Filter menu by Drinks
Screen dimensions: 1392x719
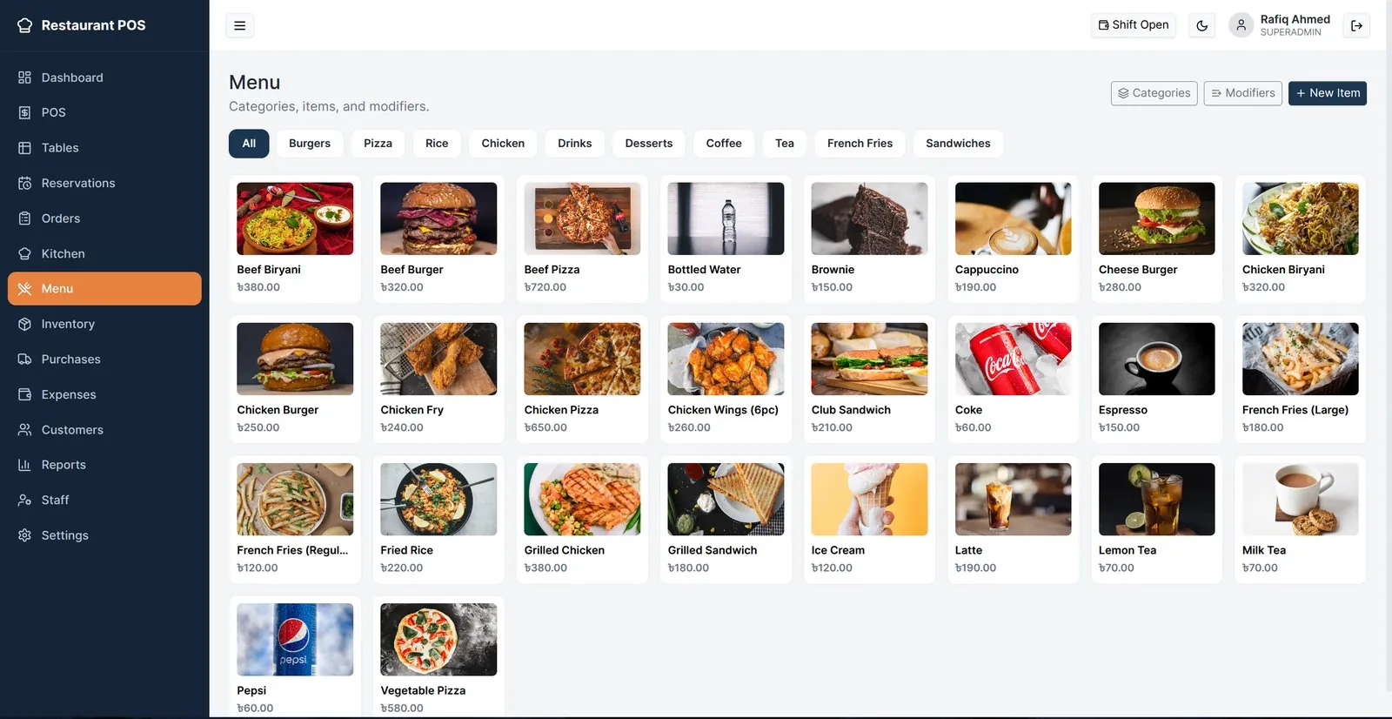click(575, 144)
